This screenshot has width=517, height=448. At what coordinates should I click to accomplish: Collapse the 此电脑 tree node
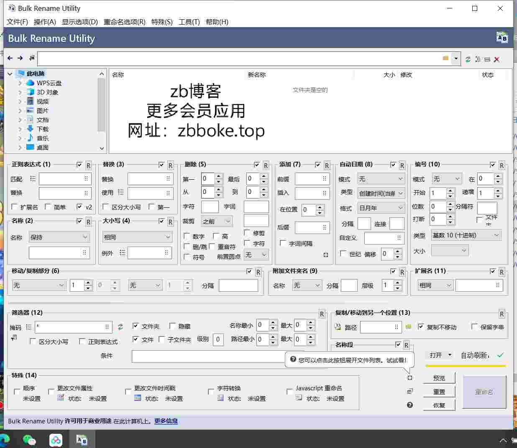[10, 74]
